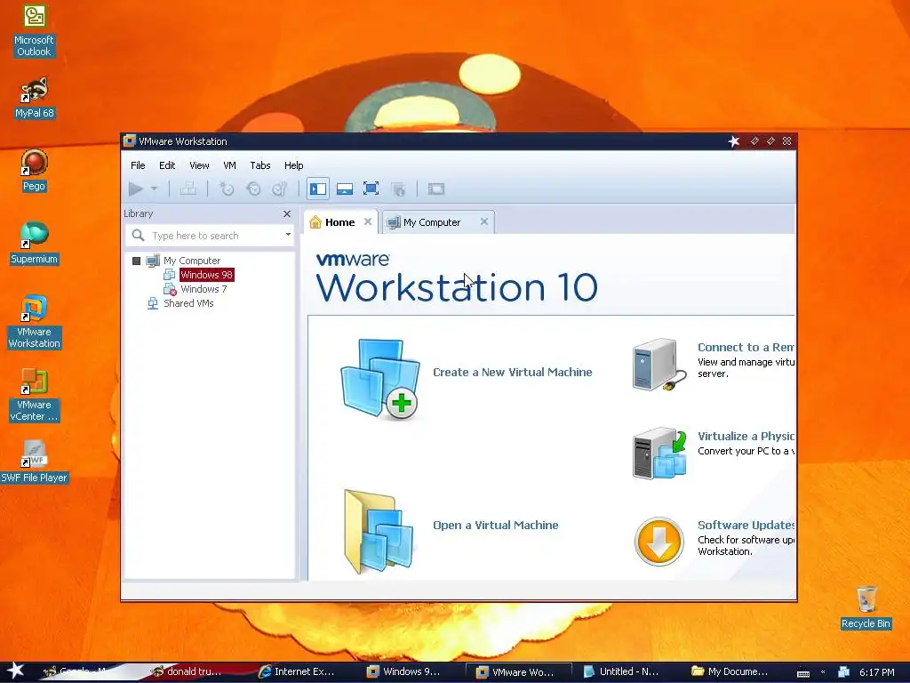Click the Create a New Virtual Machine icon
The image size is (910, 683).
[x=380, y=378]
